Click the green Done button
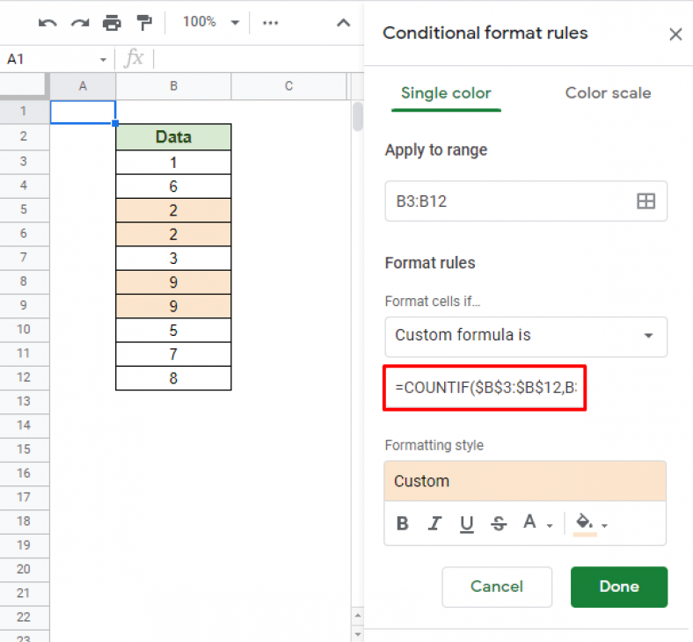The width and height of the screenshot is (693, 642). coord(618,587)
